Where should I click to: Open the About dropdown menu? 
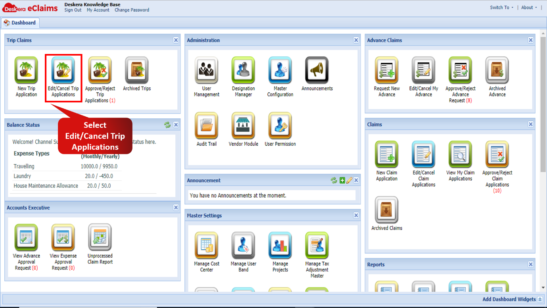tap(529, 8)
